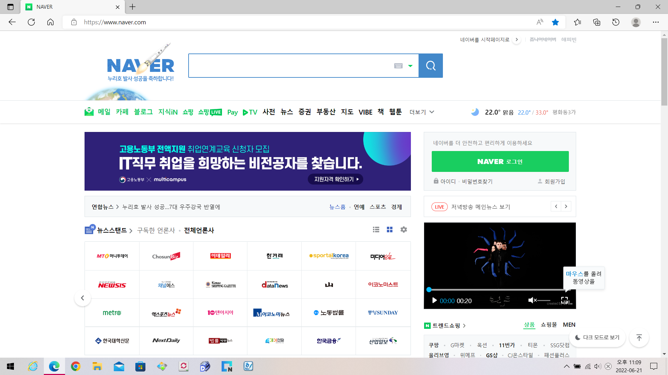Open the weather moon icon
The width and height of the screenshot is (668, 375).
[475, 112]
